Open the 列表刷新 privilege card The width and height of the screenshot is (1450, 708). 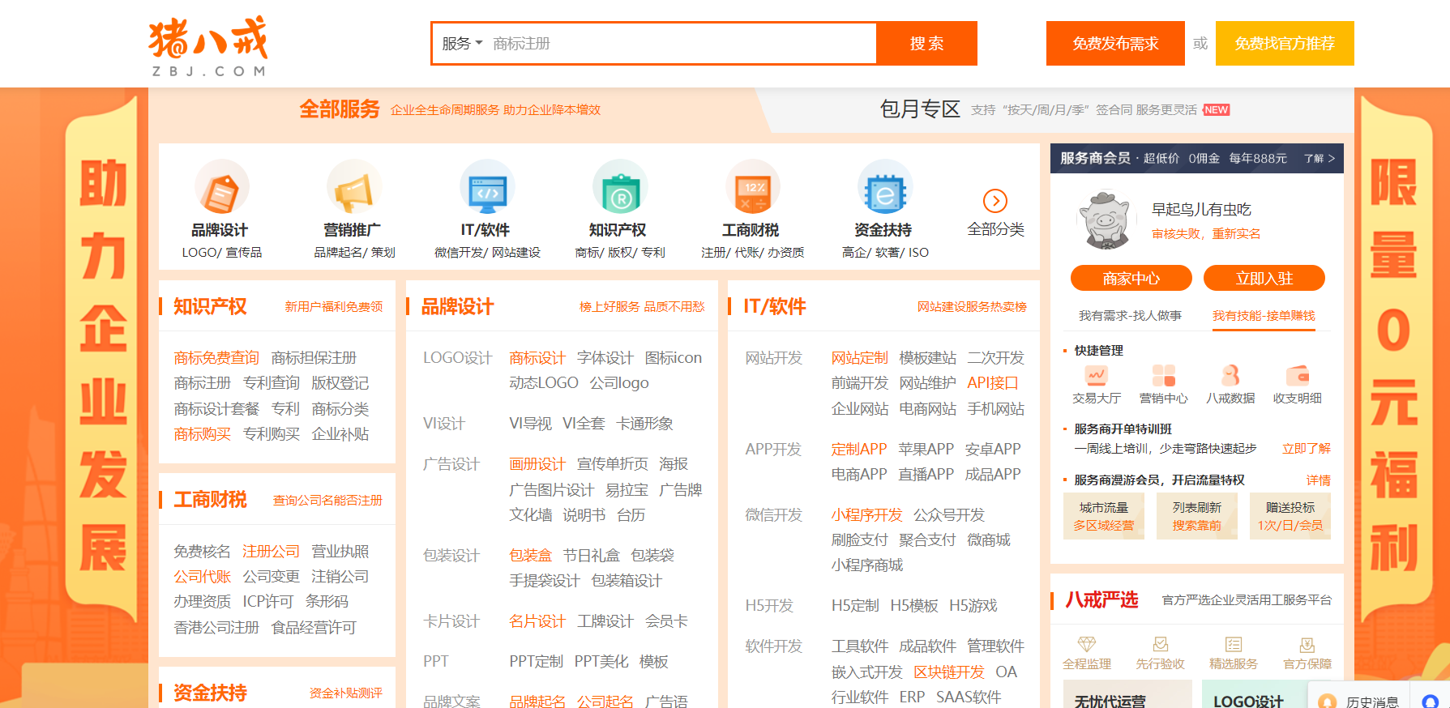click(x=1196, y=516)
